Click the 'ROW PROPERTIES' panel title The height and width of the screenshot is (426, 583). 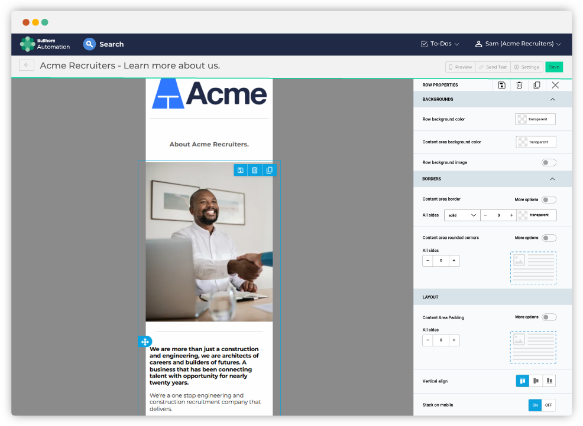pyautogui.click(x=440, y=85)
